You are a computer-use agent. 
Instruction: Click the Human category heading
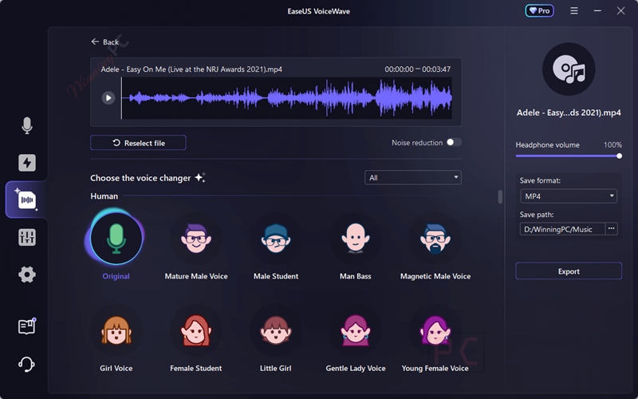[104, 196]
